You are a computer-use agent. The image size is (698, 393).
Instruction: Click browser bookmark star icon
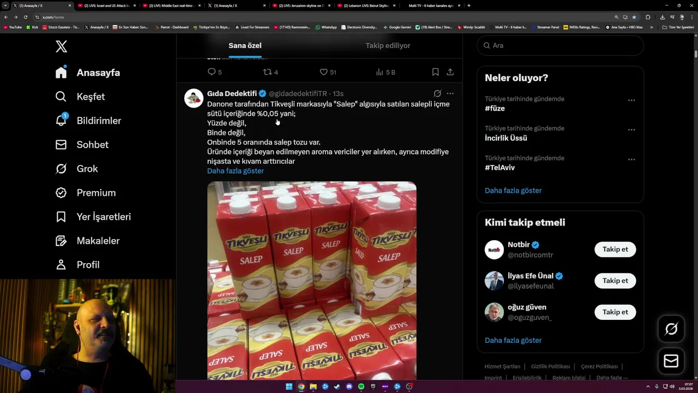tap(634, 17)
